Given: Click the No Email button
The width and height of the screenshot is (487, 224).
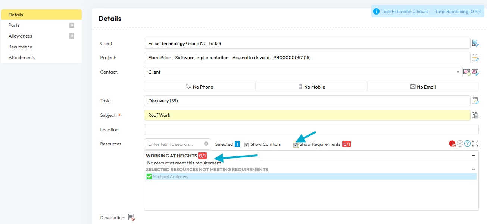Looking at the screenshot, I should (x=423, y=87).
